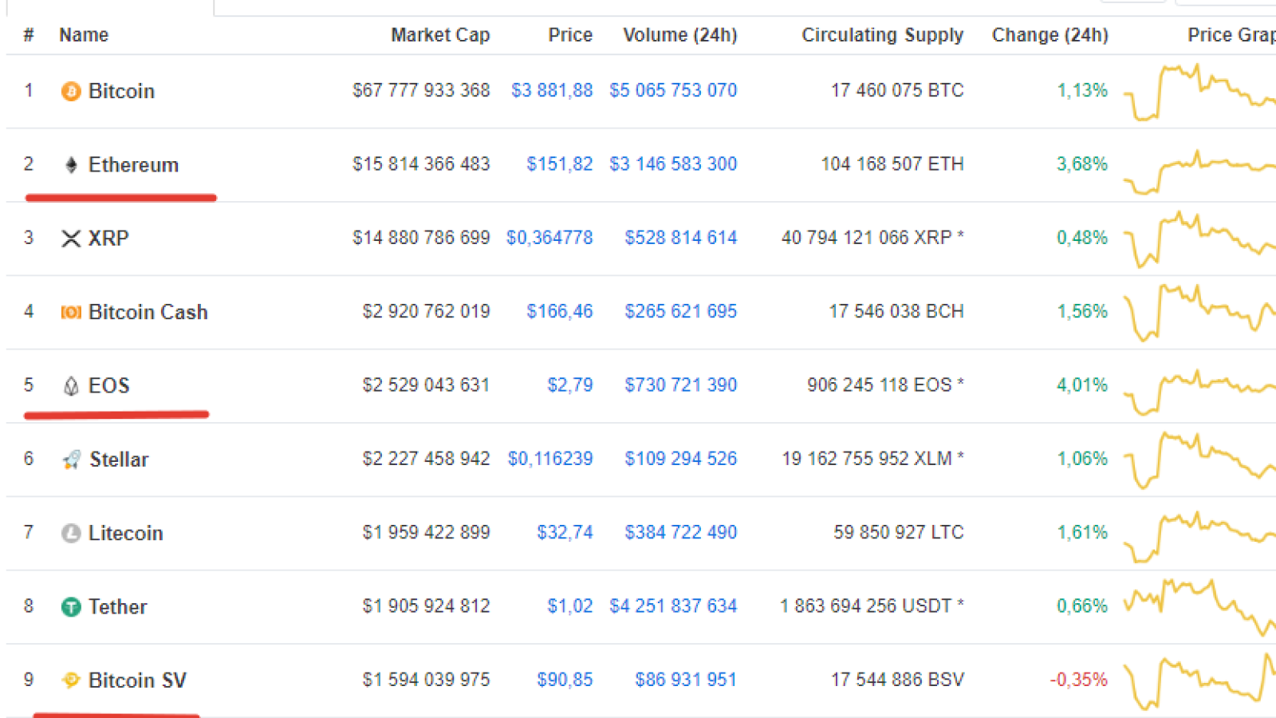Click the XRP cross icon
1276x718 pixels.
tap(71, 239)
